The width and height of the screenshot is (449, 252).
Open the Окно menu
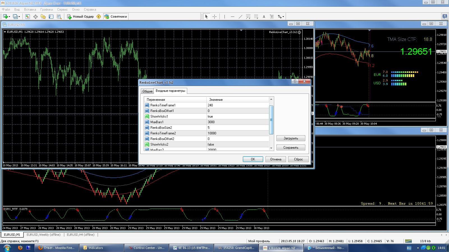76,10
